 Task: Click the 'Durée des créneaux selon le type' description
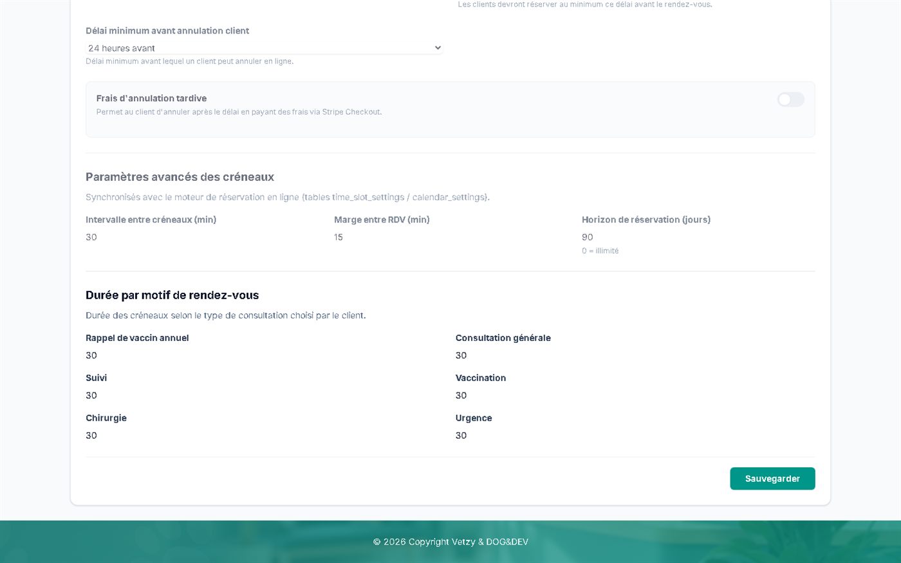225,315
